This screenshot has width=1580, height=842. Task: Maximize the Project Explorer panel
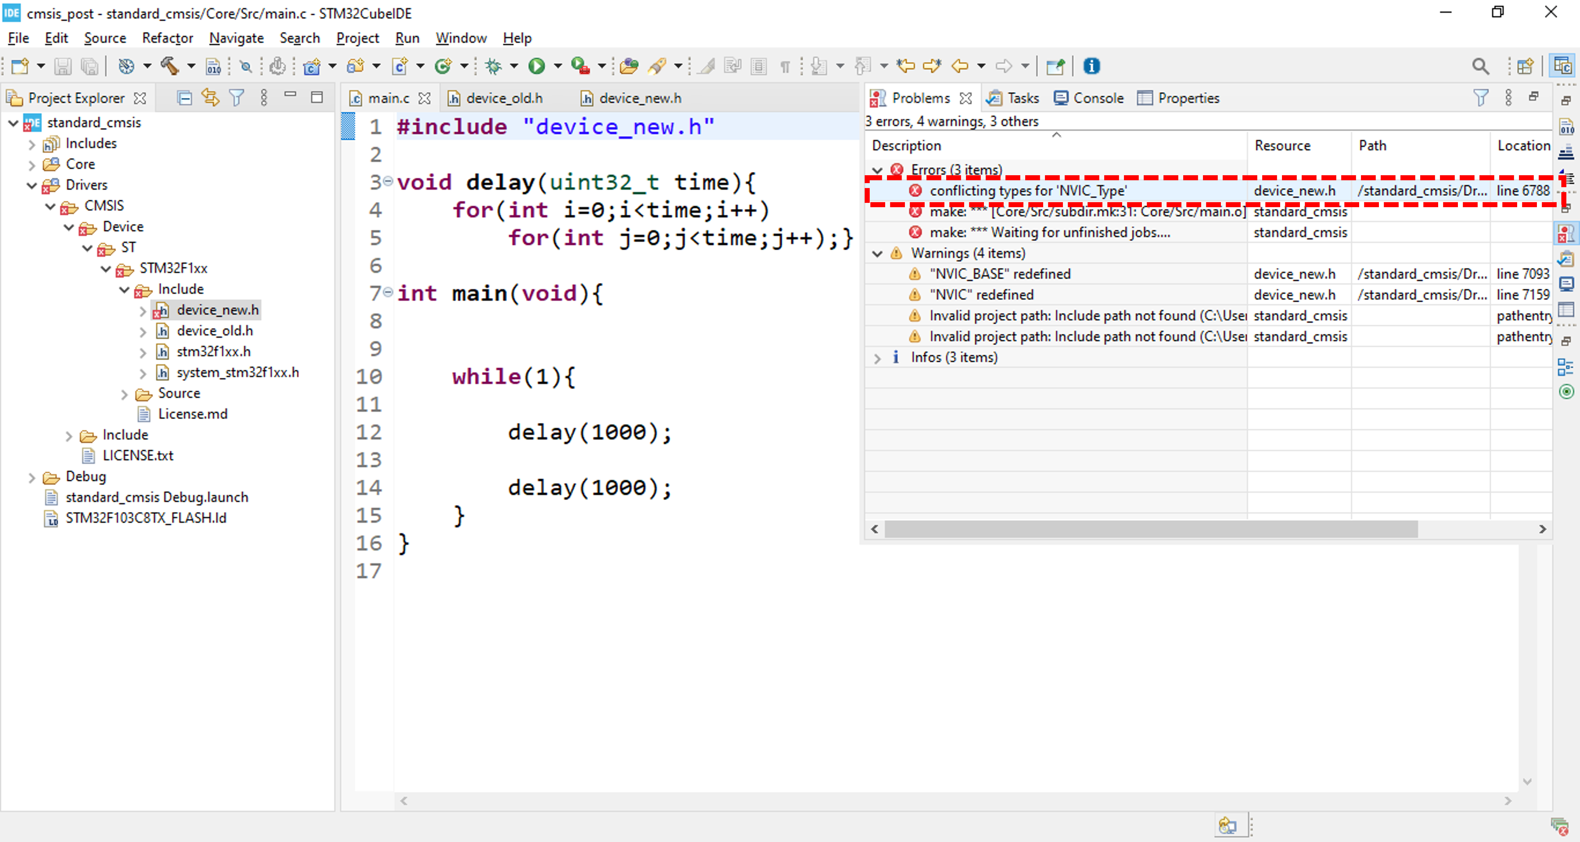[x=316, y=97]
